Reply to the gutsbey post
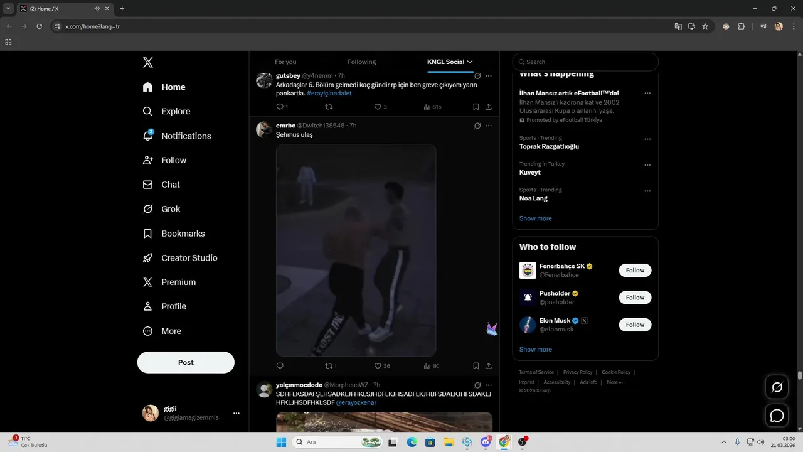The image size is (803, 452). [282, 107]
